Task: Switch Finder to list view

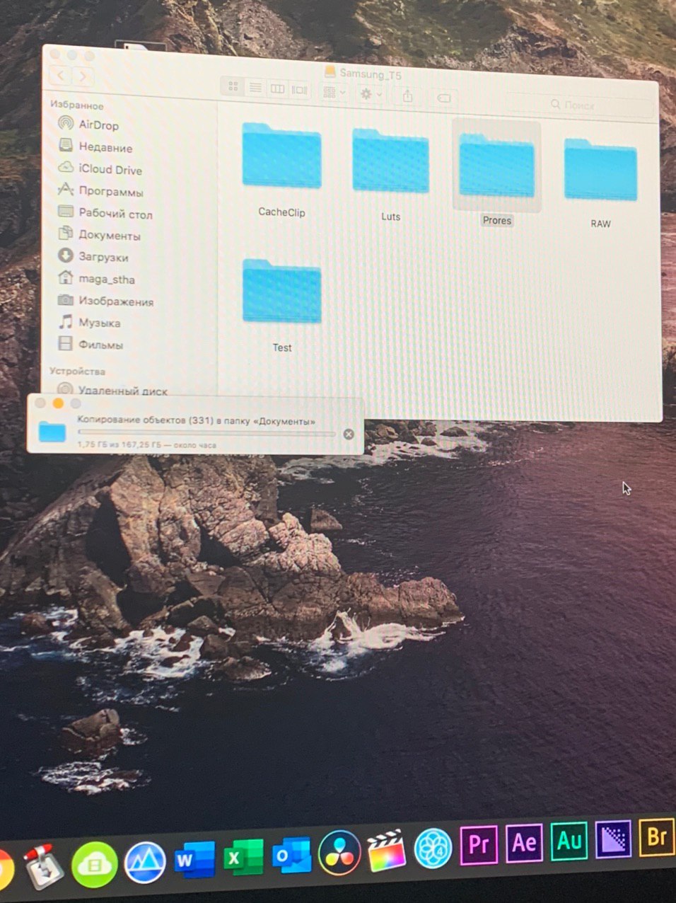Action: 255,88
